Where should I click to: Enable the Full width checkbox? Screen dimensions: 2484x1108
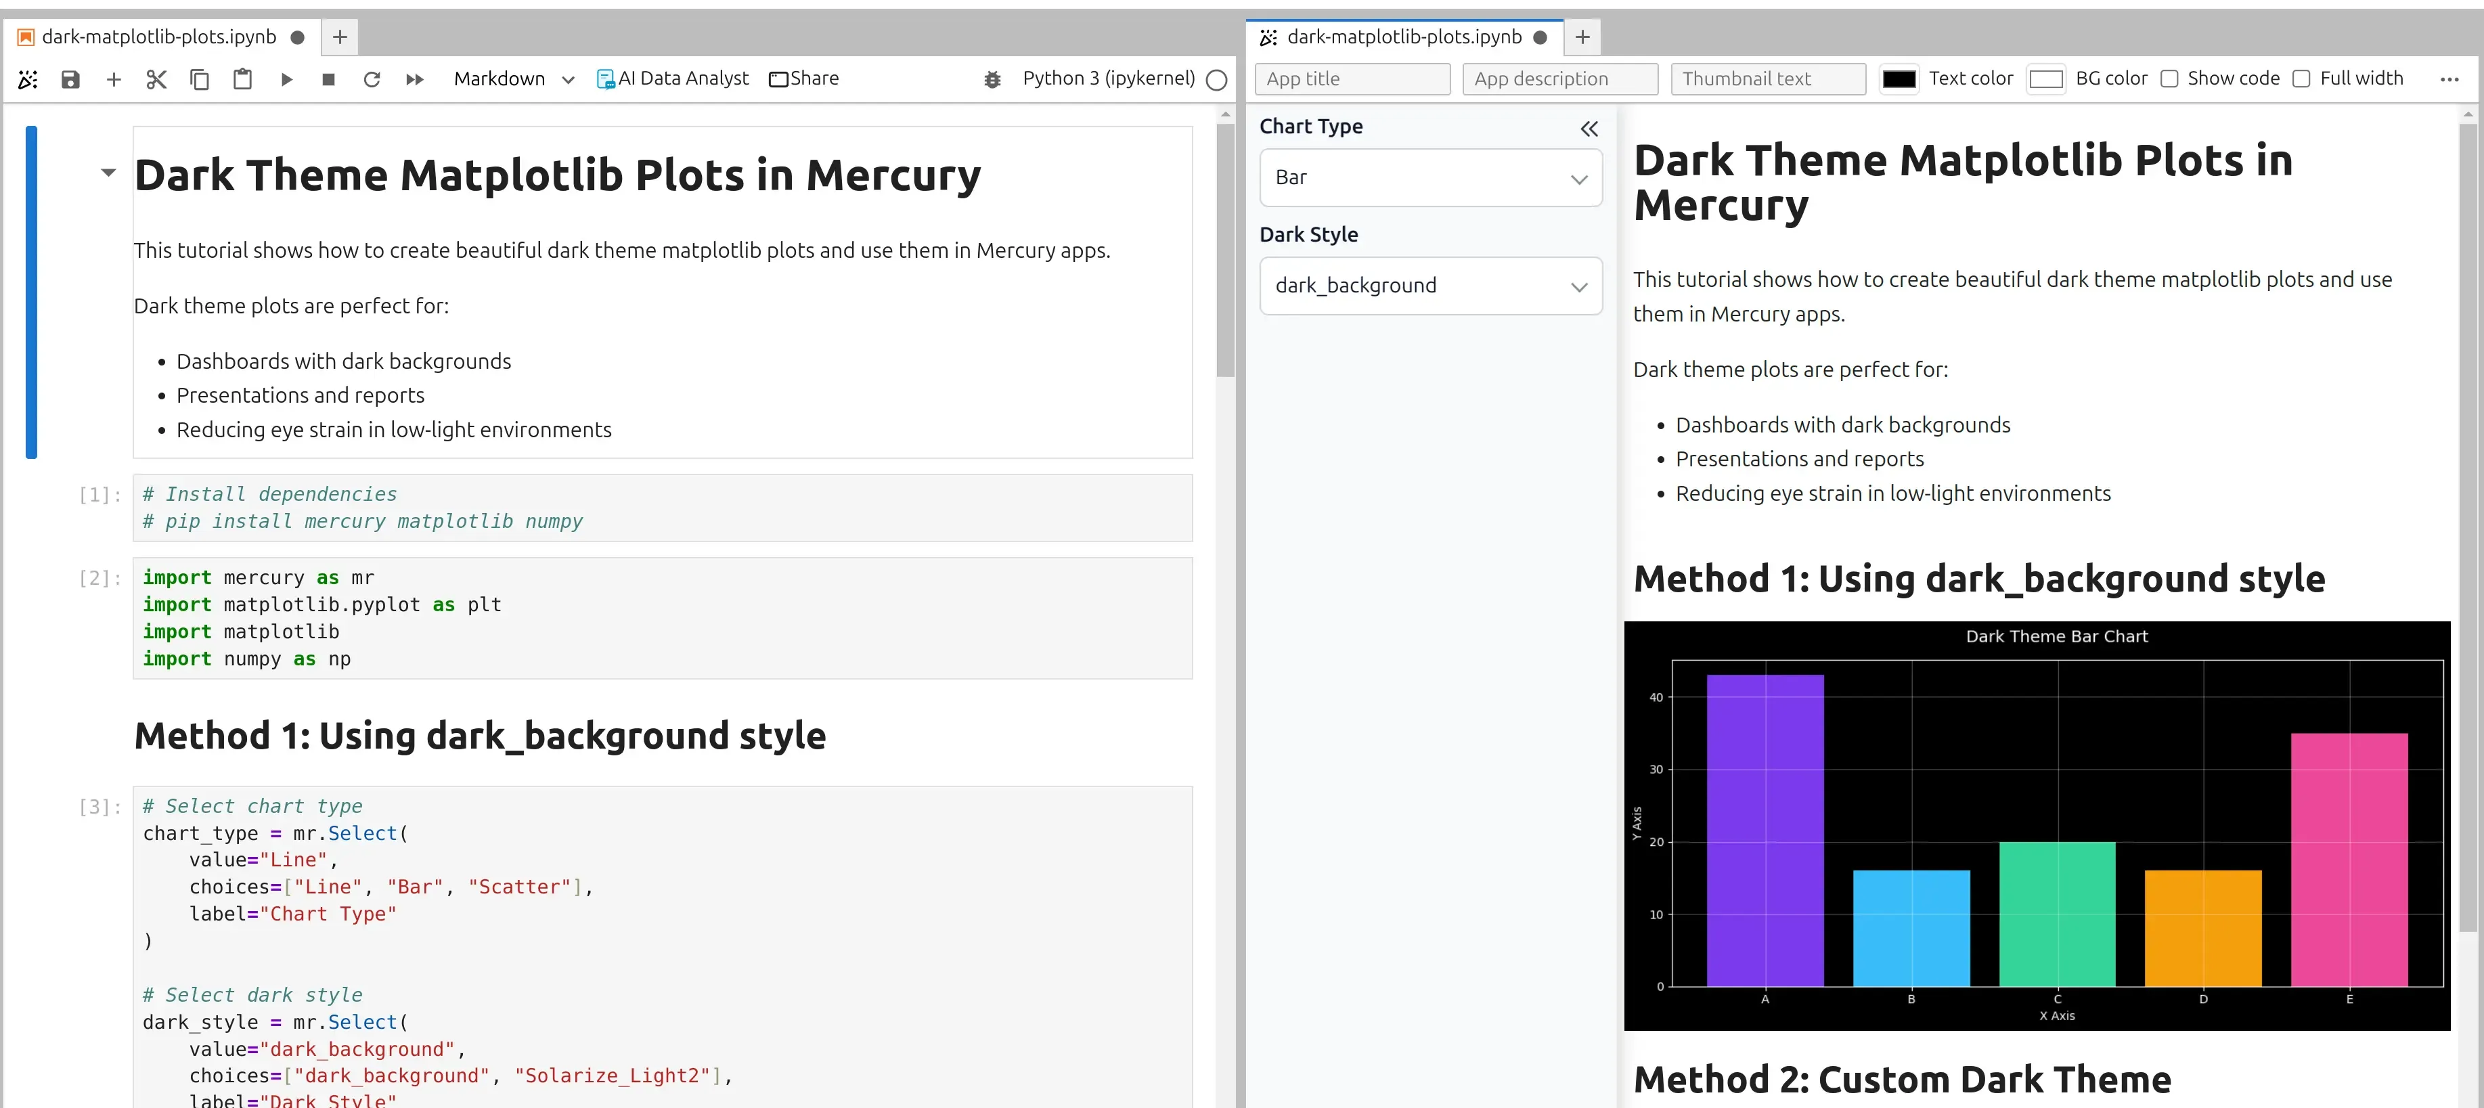tap(2302, 79)
